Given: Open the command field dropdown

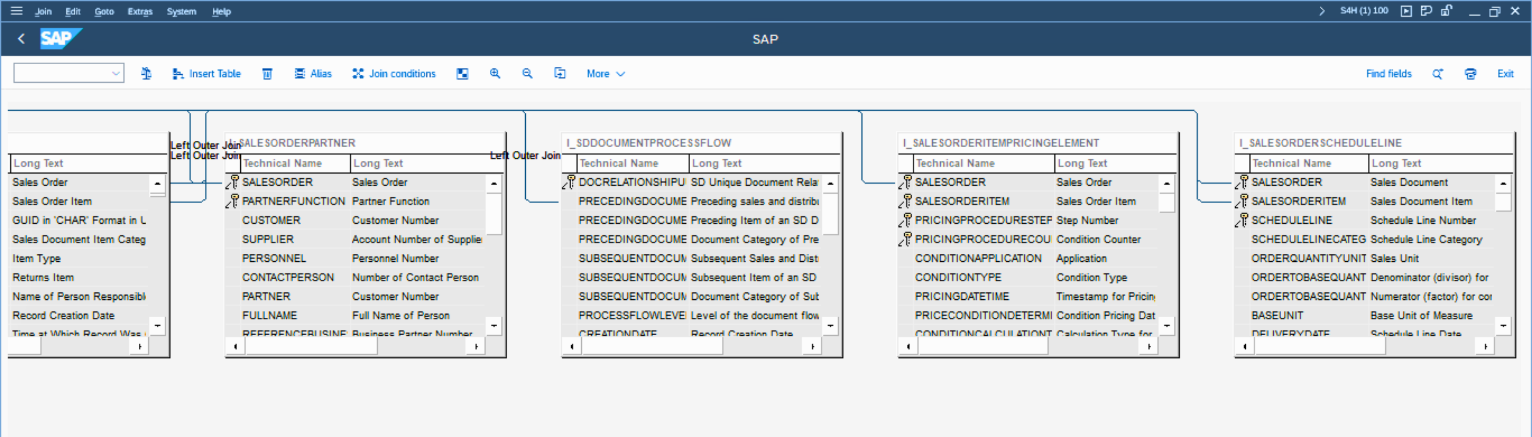Looking at the screenshot, I should pos(116,73).
